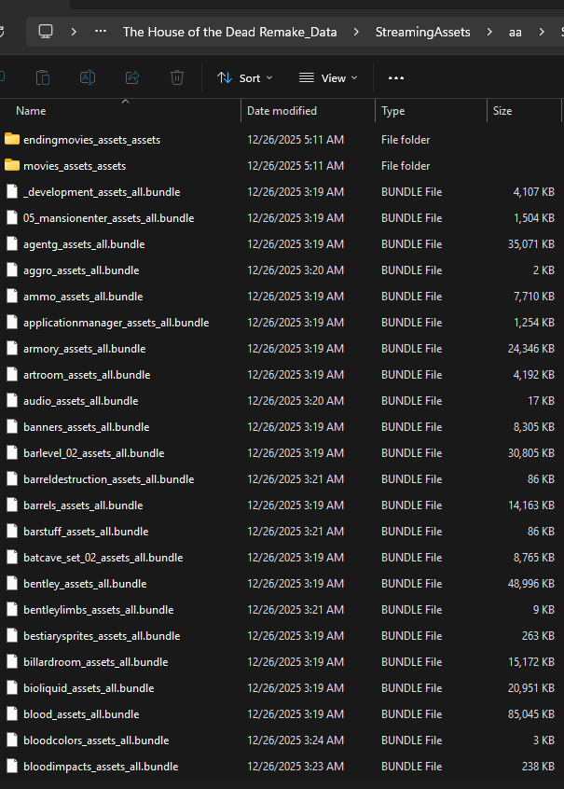The width and height of the screenshot is (564, 789).
Task: Select 05_mansionenter_assets_all.bundle file
Action: tap(109, 218)
